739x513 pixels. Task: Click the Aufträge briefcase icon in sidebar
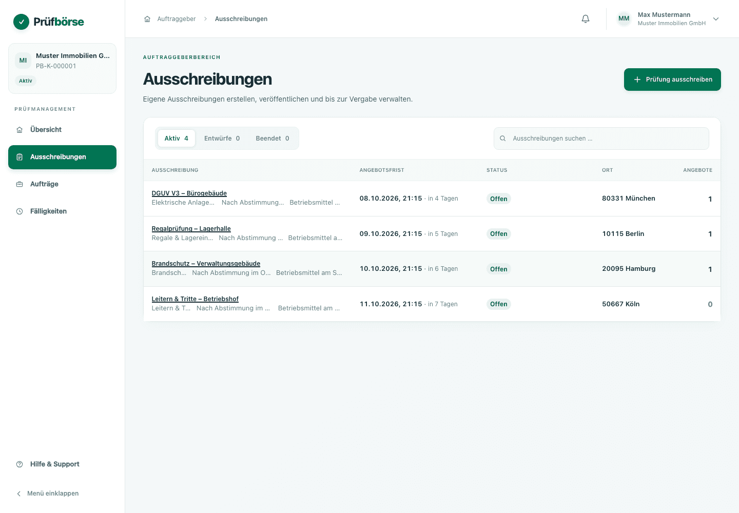click(x=20, y=184)
